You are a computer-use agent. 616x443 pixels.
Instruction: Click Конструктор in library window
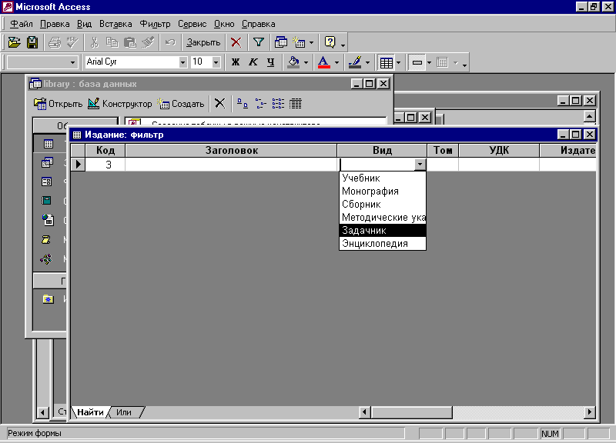(120, 104)
